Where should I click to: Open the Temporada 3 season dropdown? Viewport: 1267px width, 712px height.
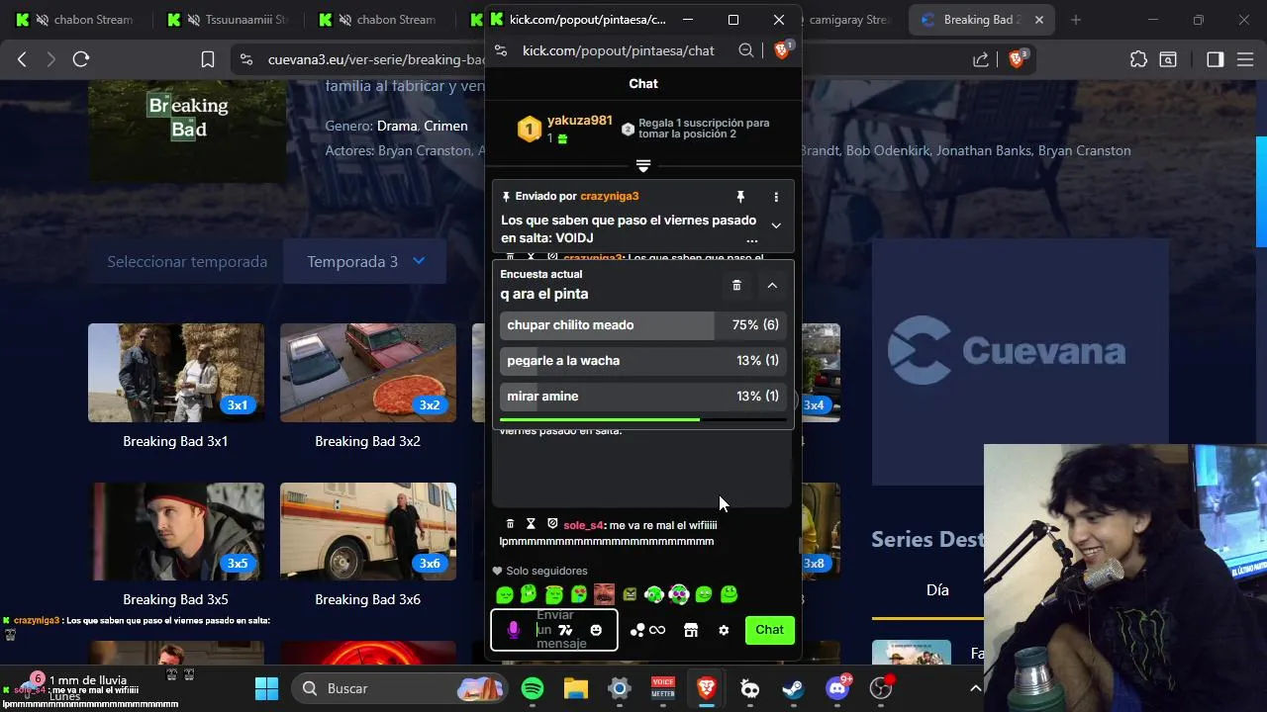365,262
